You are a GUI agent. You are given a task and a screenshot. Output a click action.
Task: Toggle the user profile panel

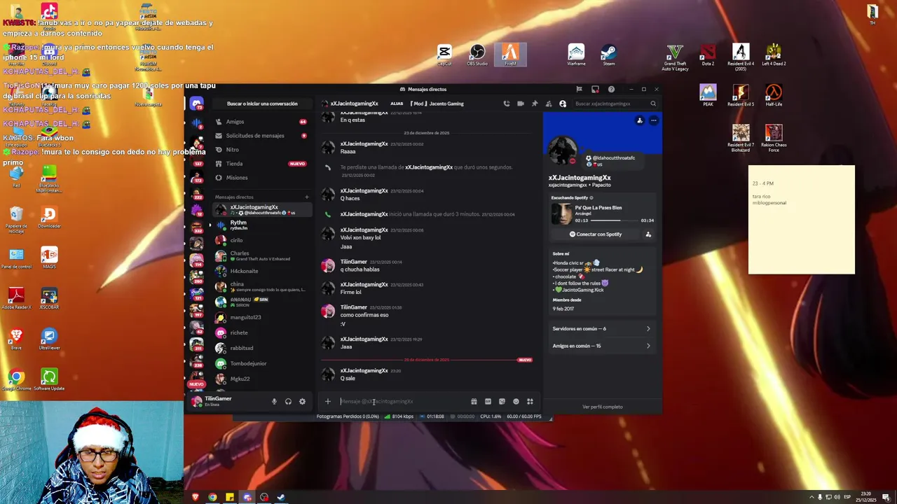(x=563, y=104)
